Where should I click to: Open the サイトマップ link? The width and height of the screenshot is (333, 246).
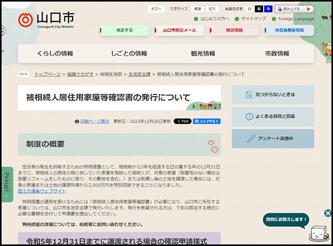tap(253, 19)
